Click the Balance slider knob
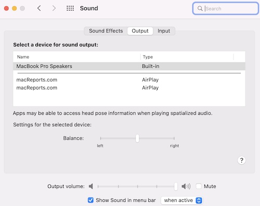Viewport: 260px width, 206px height. pyautogui.click(x=137, y=138)
